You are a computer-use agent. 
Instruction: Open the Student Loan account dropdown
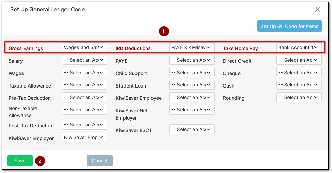tap(192, 85)
